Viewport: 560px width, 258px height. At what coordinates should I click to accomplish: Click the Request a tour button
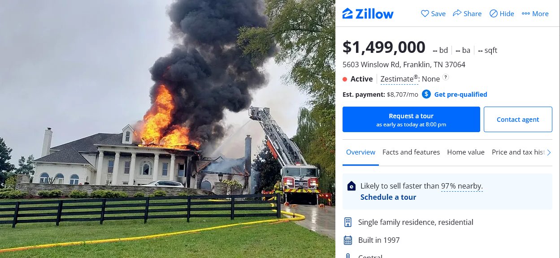coord(411,120)
